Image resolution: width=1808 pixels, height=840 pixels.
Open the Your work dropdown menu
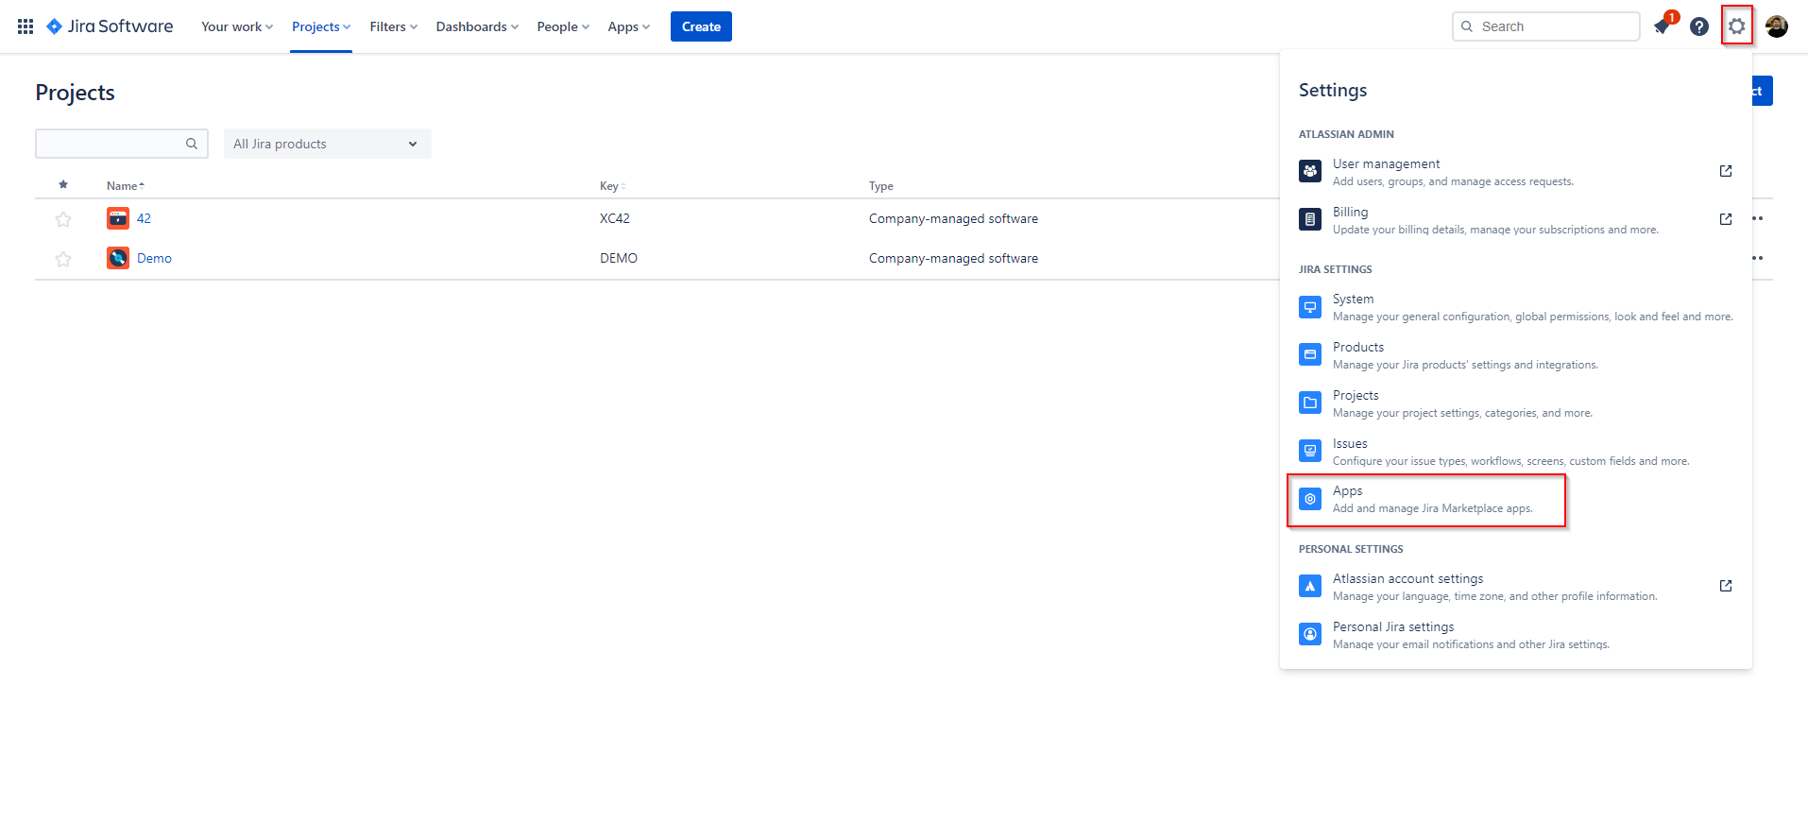(x=236, y=26)
